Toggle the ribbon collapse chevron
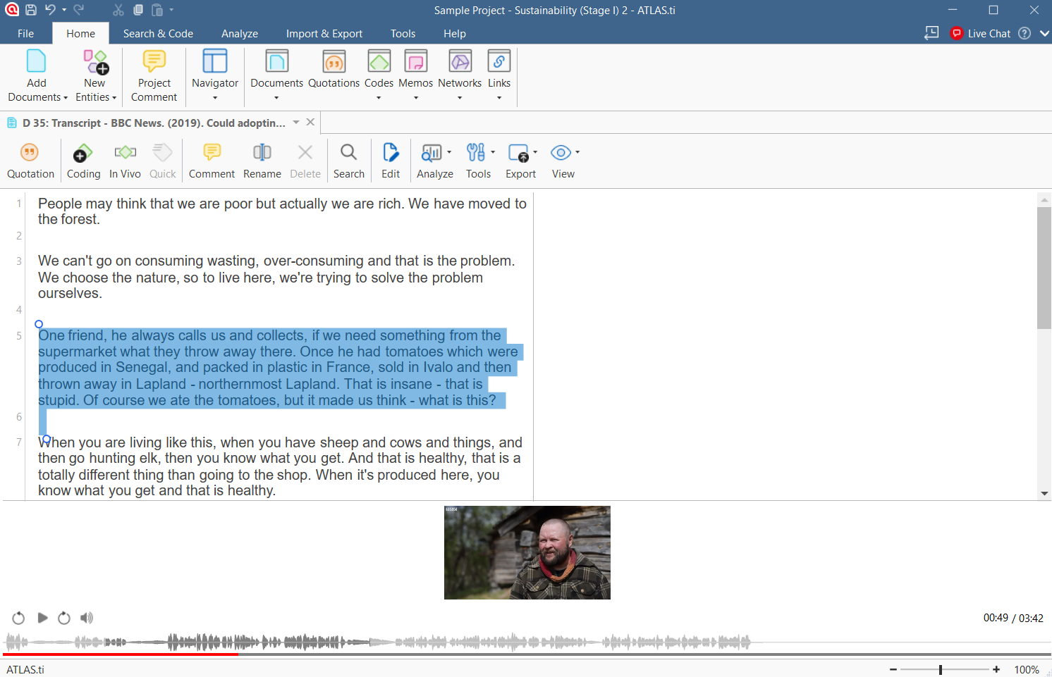Screen dimensions: 1052x677 pos(1044,33)
